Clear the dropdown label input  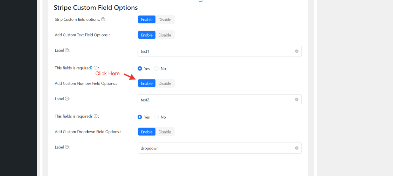click(x=297, y=148)
